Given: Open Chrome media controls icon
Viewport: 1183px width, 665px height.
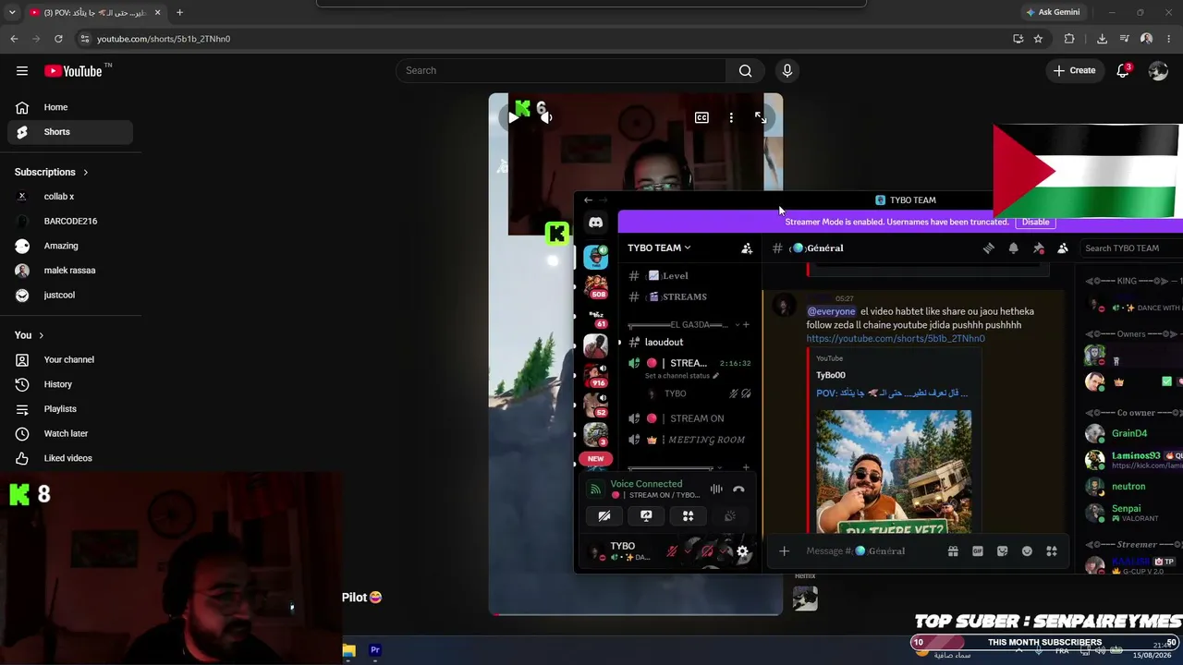Looking at the screenshot, I should 1125,39.
